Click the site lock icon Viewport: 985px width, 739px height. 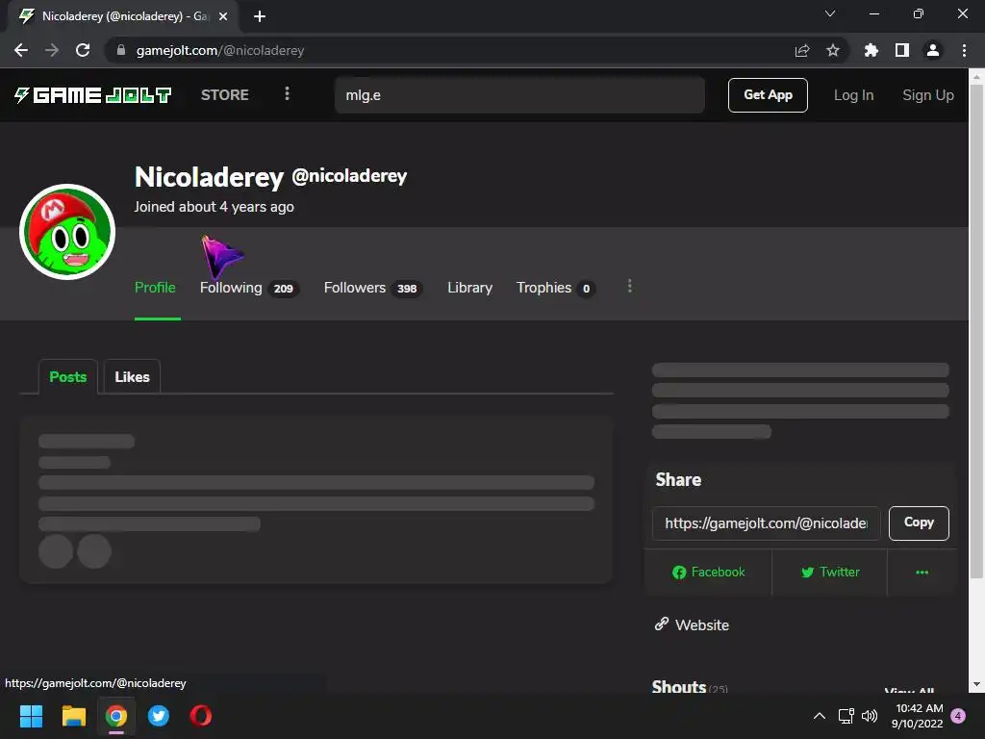[121, 50]
